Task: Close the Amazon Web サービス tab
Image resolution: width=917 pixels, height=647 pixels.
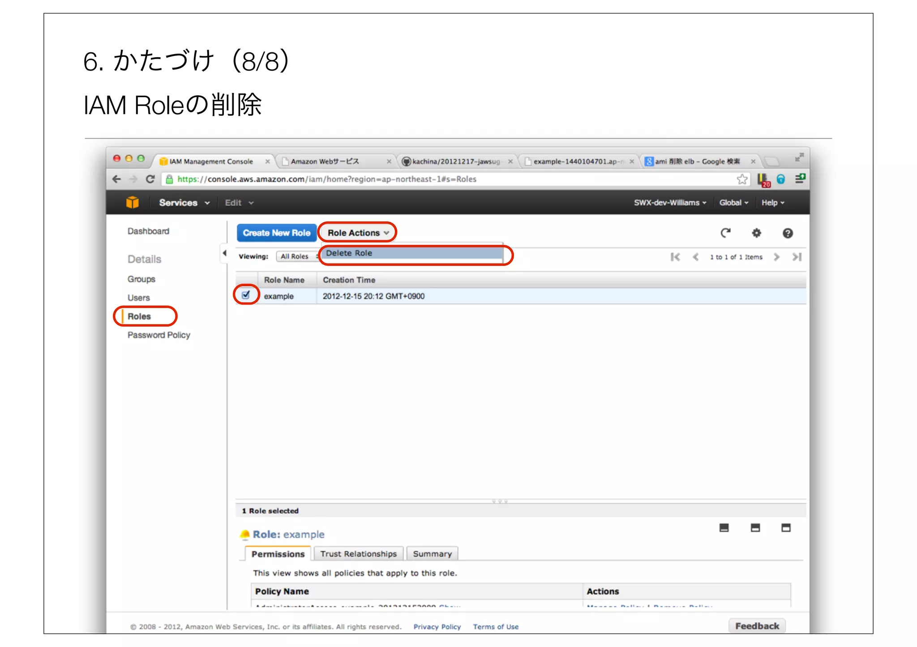Action: click(389, 161)
